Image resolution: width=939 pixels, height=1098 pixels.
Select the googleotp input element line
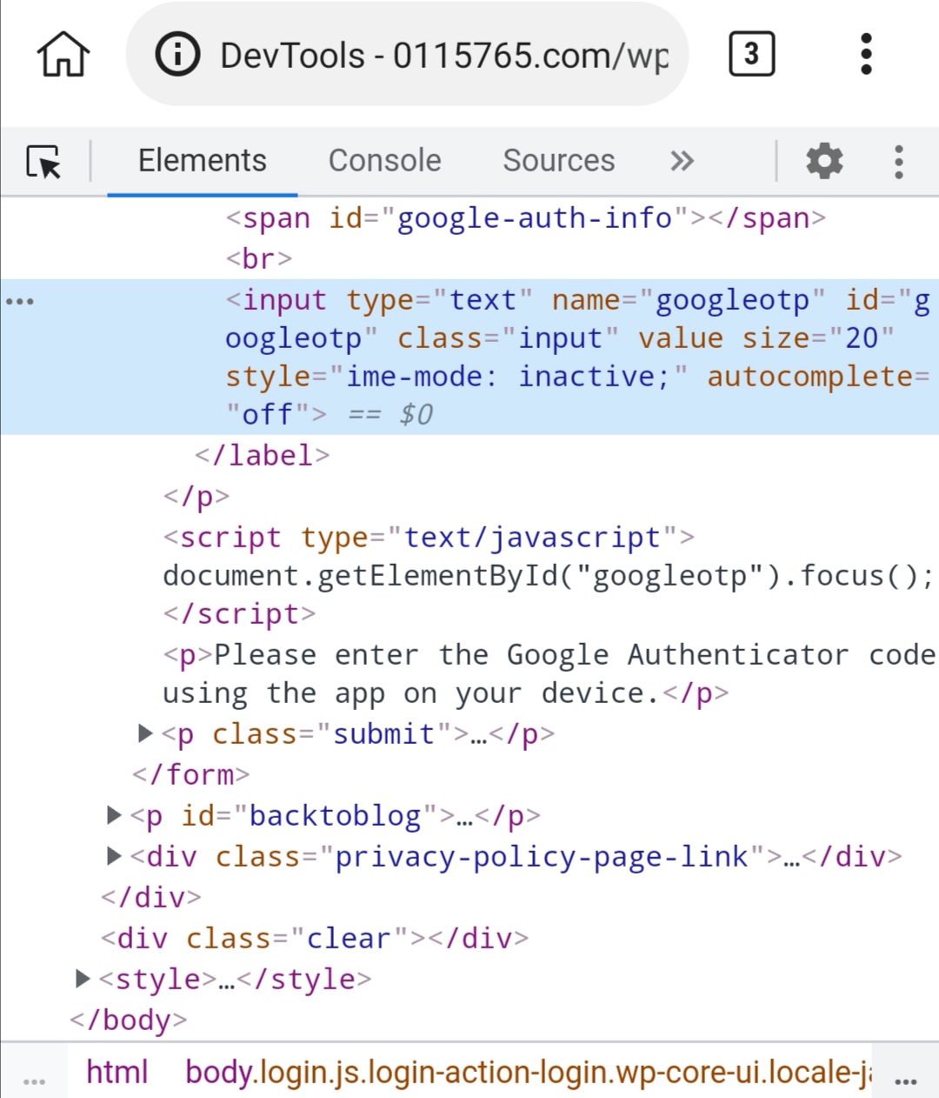[469, 357]
